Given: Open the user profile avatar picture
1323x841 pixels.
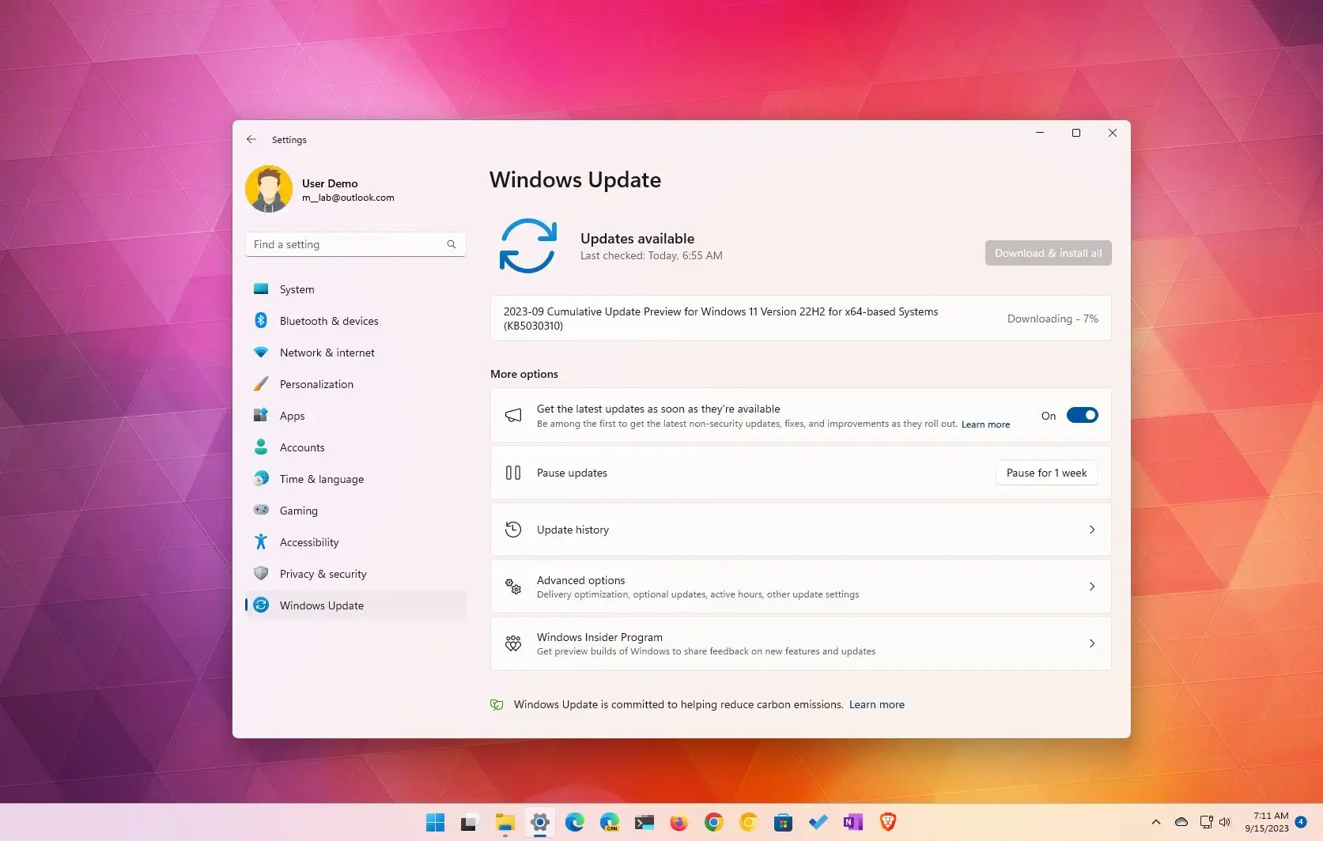Looking at the screenshot, I should [269, 189].
